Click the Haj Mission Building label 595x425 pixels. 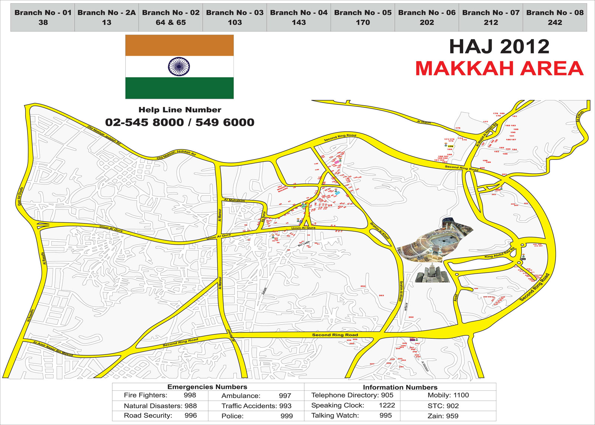283,189
